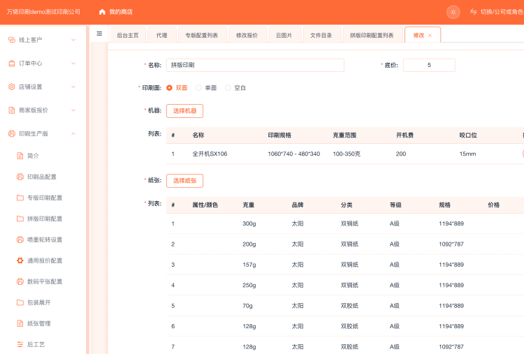Image resolution: width=524 pixels, height=354 pixels.
Task: Click the 简介 document icon
Action: coord(20,156)
